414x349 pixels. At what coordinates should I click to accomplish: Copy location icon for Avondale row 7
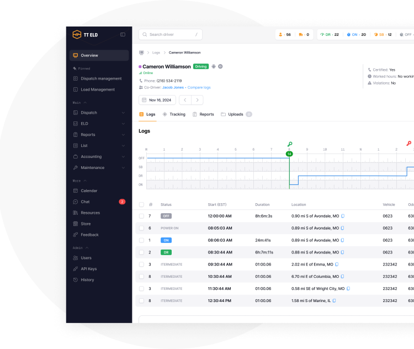tap(343, 216)
